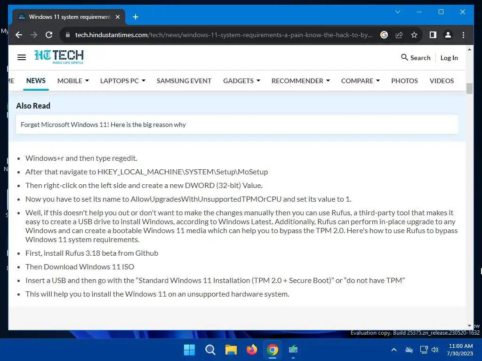Open File Explorer from taskbar
Viewport: 482px width, 361px height.
pyautogui.click(x=231, y=350)
